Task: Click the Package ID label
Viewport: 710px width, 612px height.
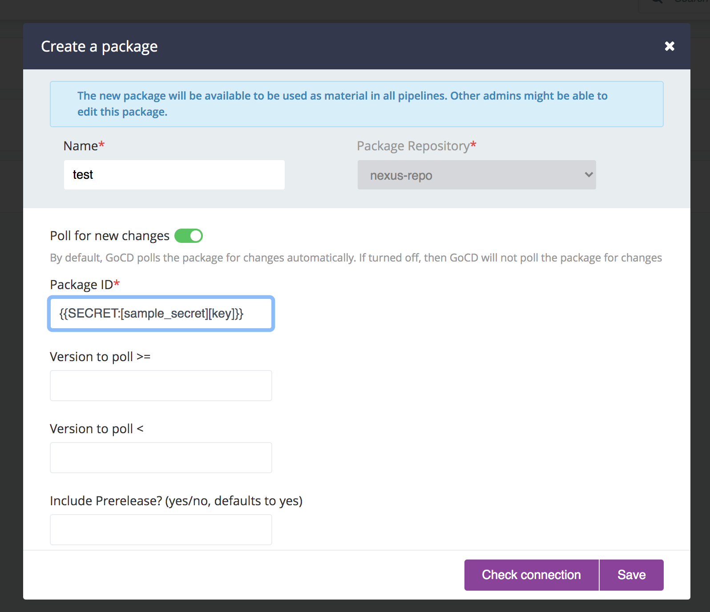Action: coord(85,285)
